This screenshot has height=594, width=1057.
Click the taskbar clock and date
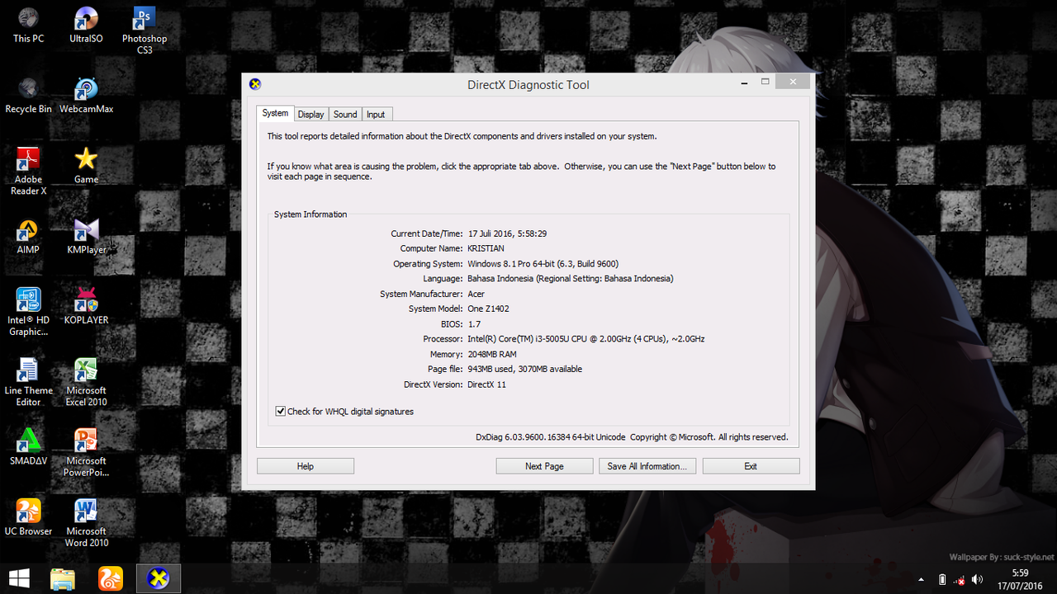pos(1020,579)
